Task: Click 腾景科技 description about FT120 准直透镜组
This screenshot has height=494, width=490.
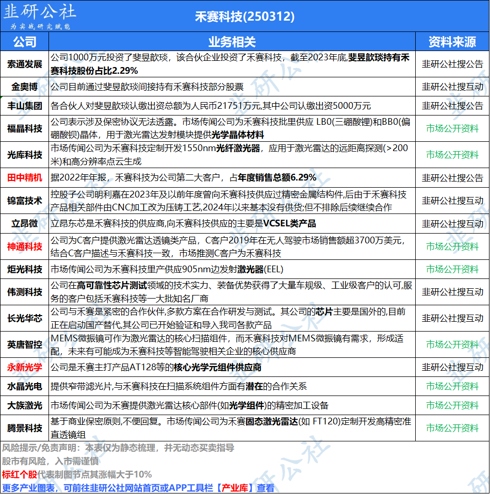Action: coord(231,428)
